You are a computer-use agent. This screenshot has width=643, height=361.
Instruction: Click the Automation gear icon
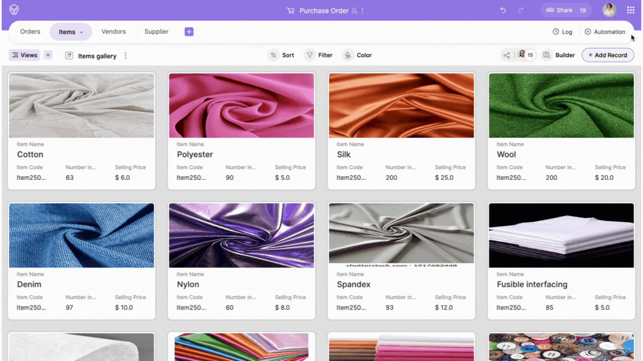(588, 32)
